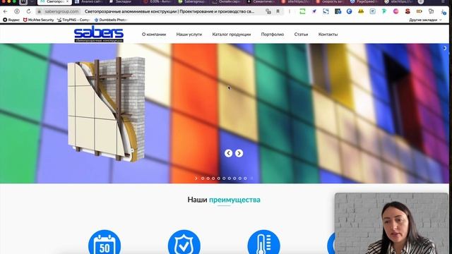Open the TinyPNG bookmark
Viewport: 452px width, 254px height.
(x=73, y=20)
